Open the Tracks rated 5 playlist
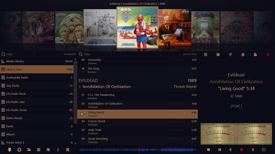Screen dimensions: 275x154 (x=37, y=142)
